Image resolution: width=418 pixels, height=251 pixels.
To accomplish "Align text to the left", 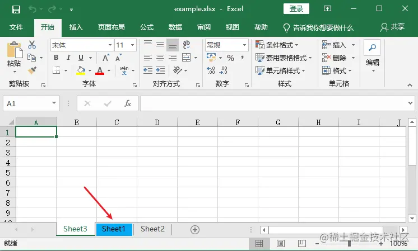I will click(148, 58).
